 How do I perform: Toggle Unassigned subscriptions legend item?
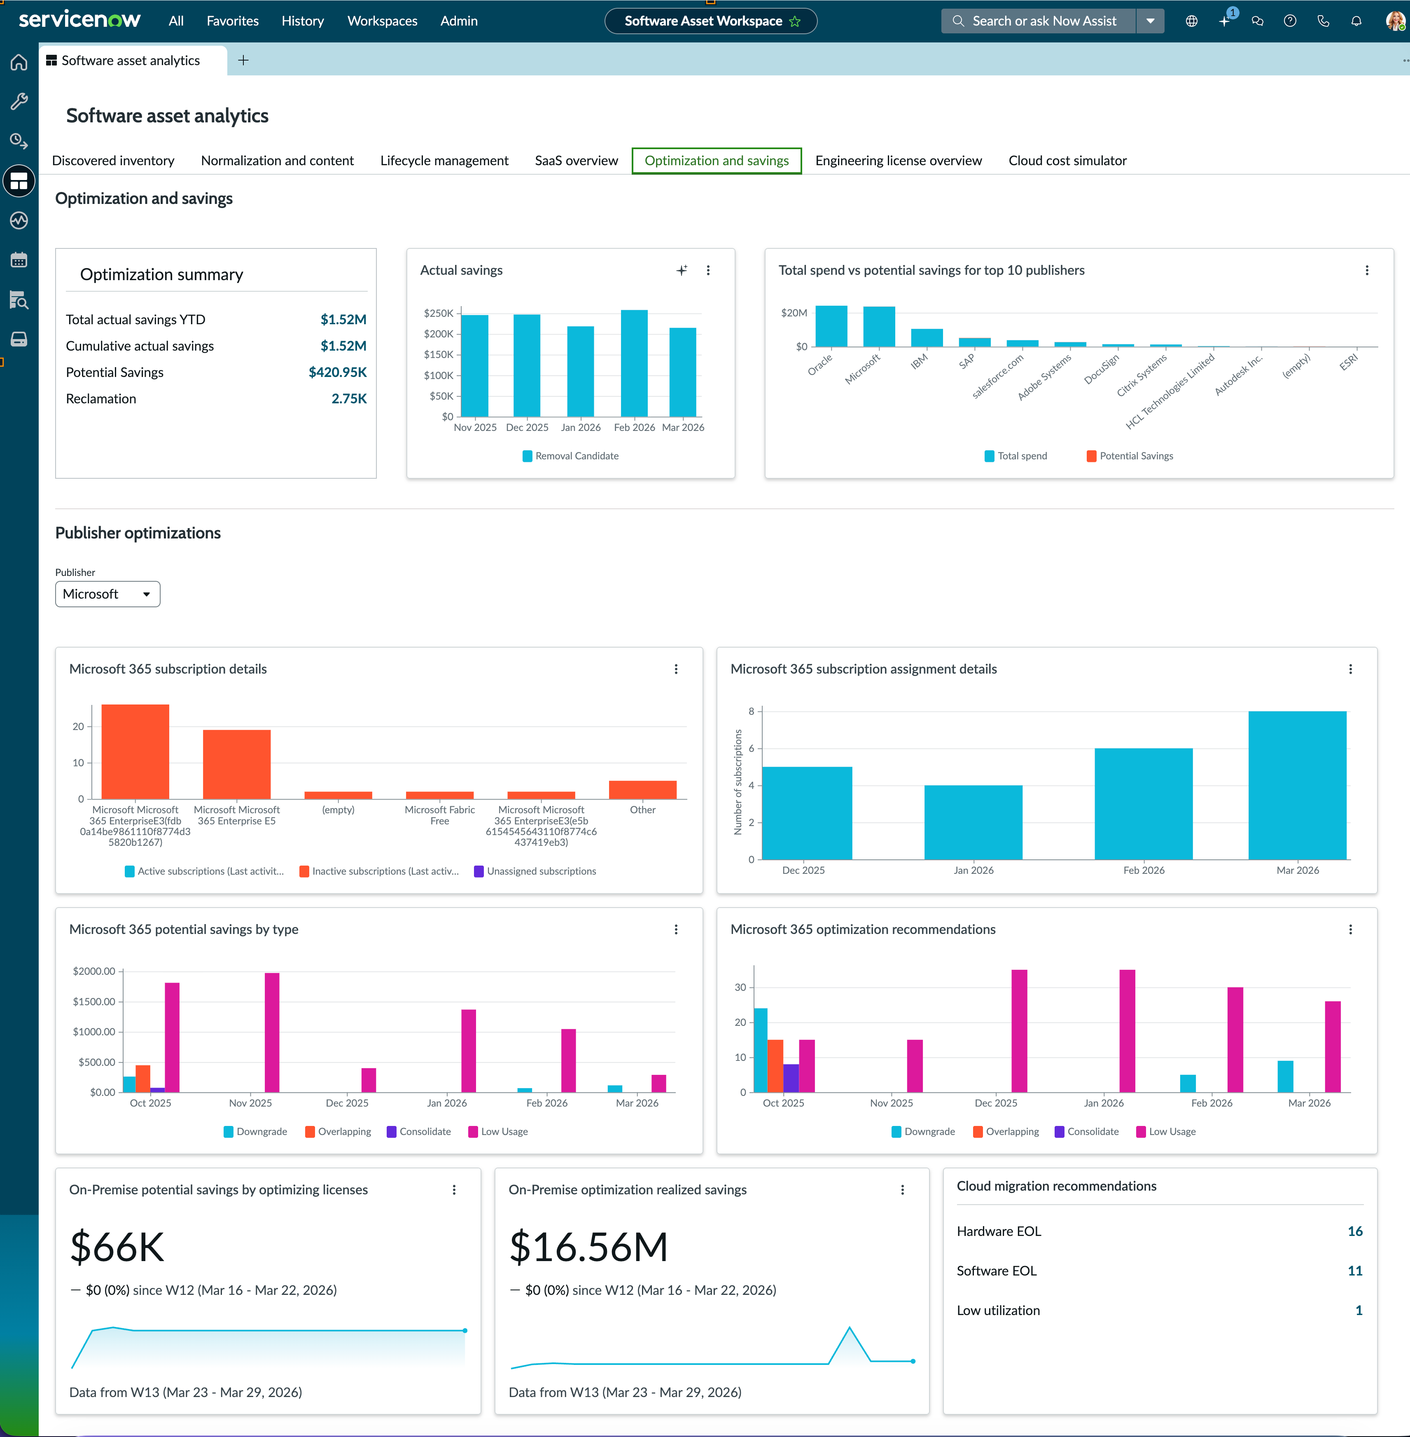tap(535, 871)
